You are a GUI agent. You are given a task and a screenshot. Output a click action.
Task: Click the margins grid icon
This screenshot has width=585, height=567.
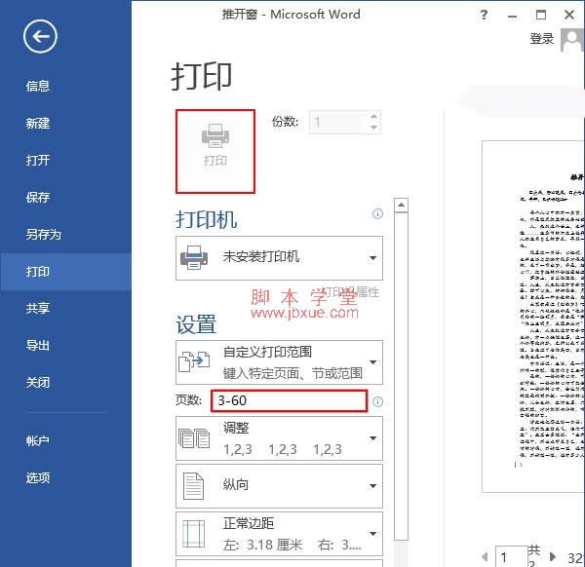coord(194,534)
